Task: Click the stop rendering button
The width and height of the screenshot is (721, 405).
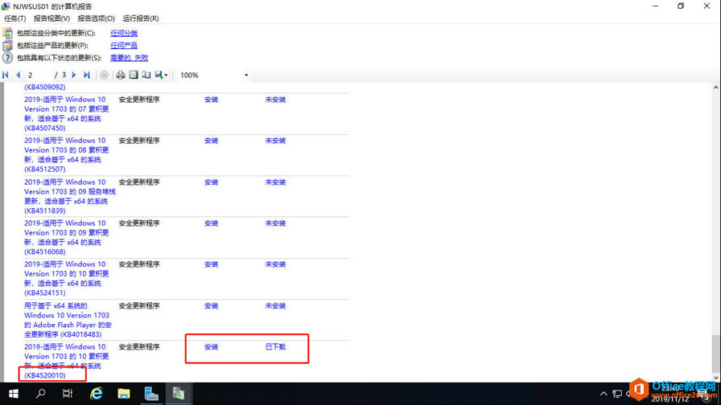Action: 105,75
